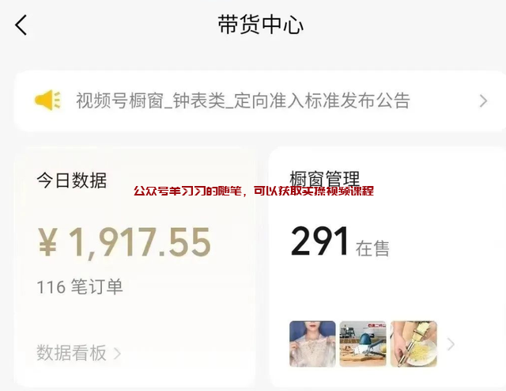Click the yellow megaphone announcement icon
Screen dimensions: 506x391
(x=47, y=101)
